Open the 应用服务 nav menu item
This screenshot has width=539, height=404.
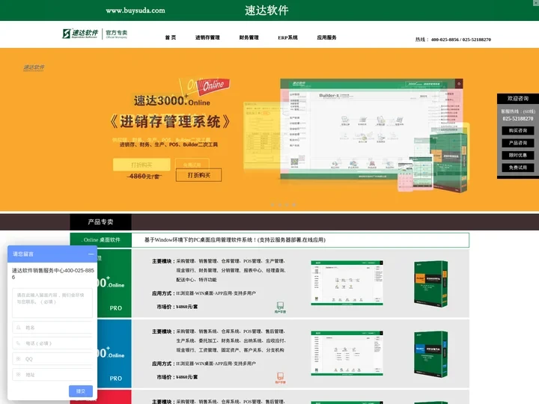pos(326,37)
